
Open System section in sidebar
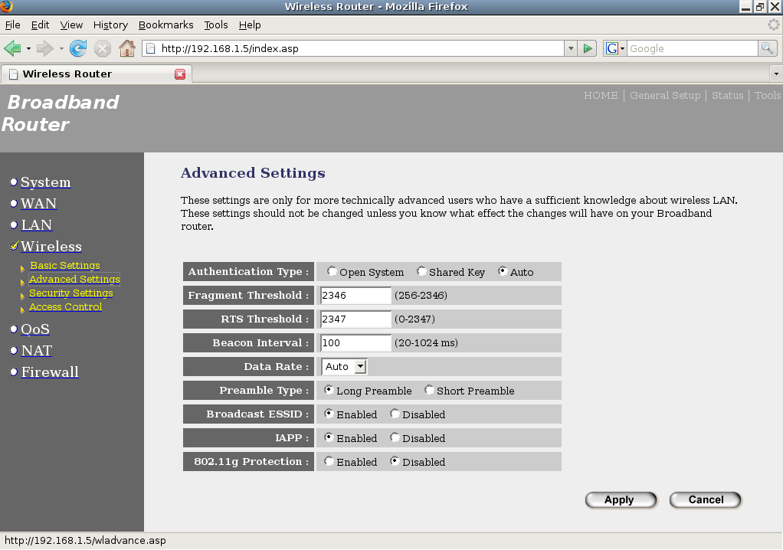point(45,182)
